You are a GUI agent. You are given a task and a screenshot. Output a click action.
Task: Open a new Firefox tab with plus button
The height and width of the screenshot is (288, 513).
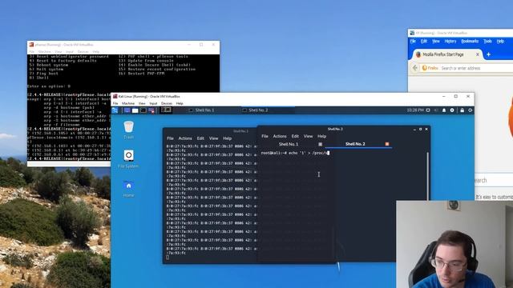pos(488,54)
